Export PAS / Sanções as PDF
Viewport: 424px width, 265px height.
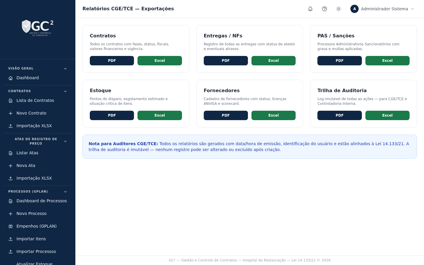[x=339, y=61]
